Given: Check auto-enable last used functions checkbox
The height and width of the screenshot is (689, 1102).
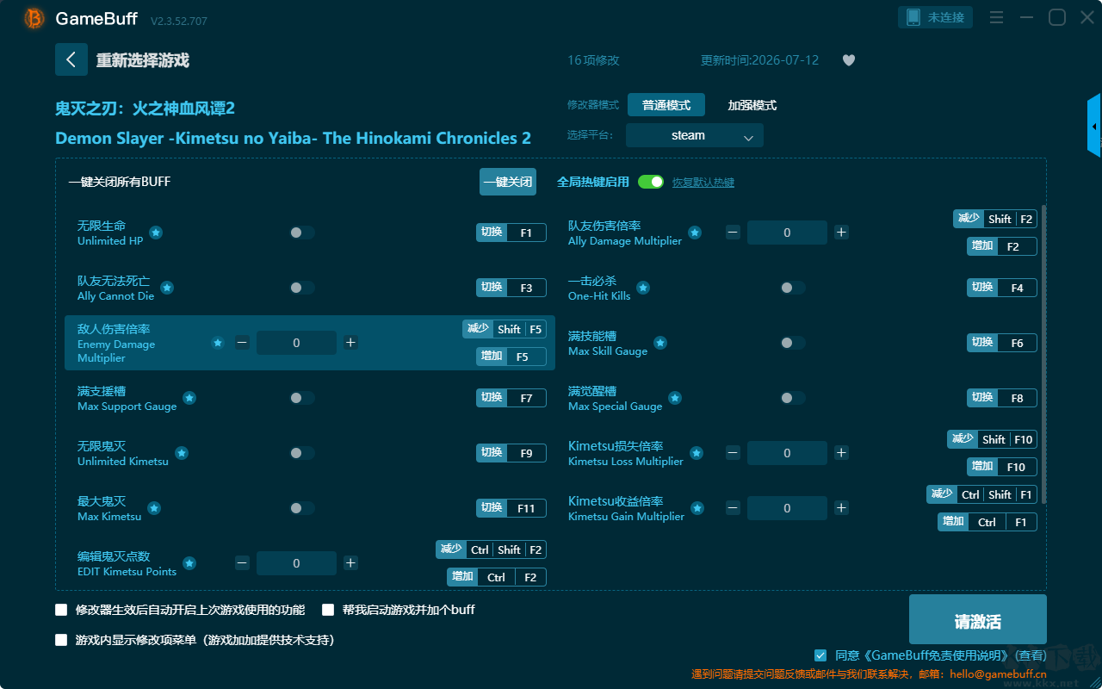Looking at the screenshot, I should pyautogui.click(x=61, y=610).
